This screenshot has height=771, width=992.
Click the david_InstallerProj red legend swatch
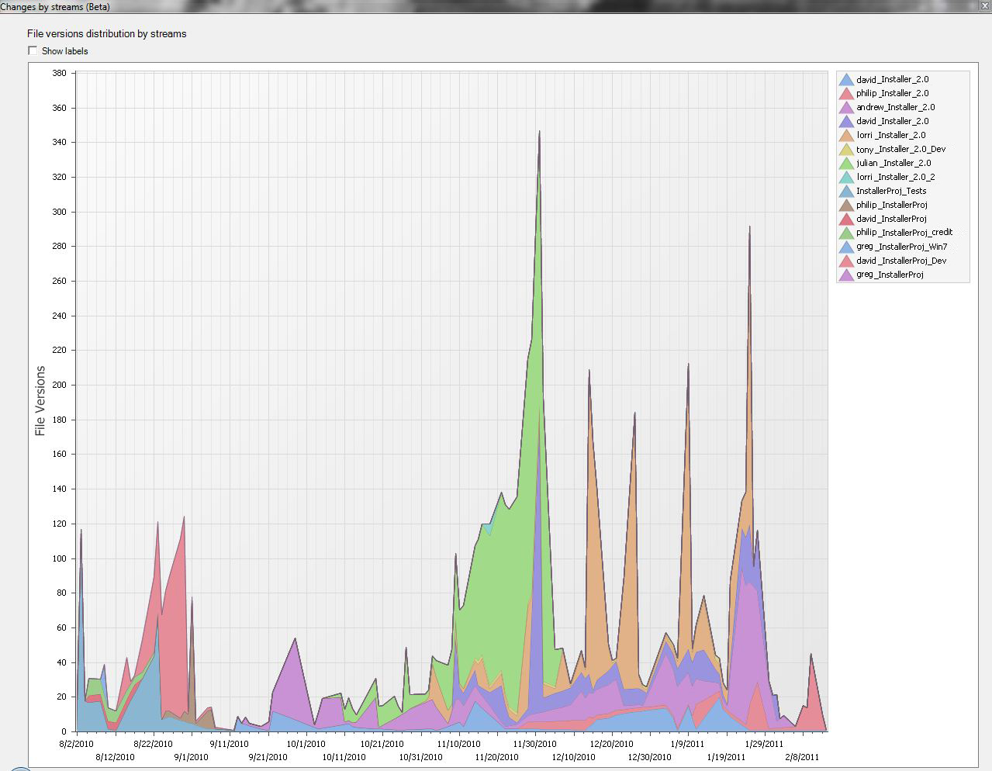click(846, 220)
